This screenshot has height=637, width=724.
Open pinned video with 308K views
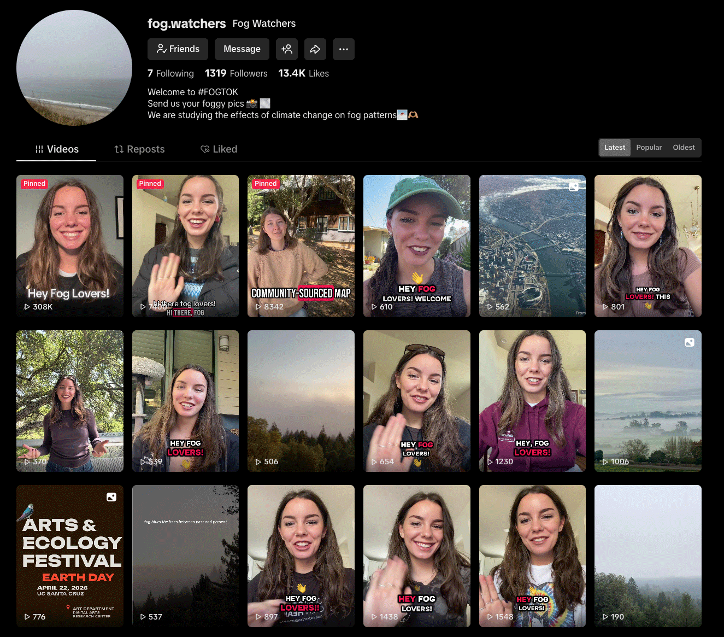point(70,246)
